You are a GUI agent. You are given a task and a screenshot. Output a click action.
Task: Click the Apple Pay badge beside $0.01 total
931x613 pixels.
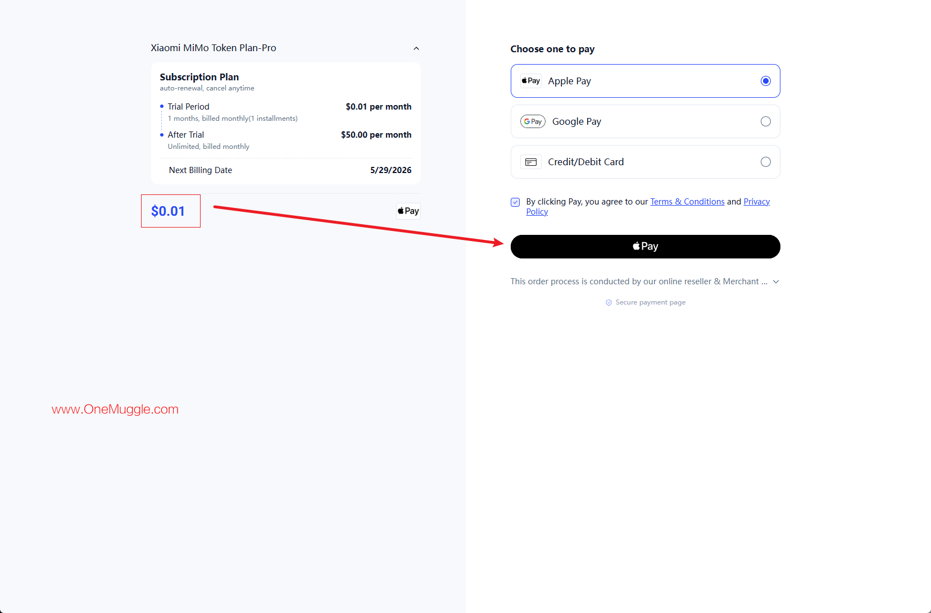(408, 211)
